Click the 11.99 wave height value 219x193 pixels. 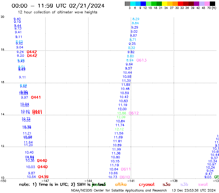tap(117, 149)
